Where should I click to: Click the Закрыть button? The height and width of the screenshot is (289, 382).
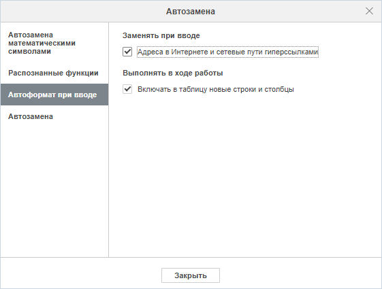(x=191, y=275)
